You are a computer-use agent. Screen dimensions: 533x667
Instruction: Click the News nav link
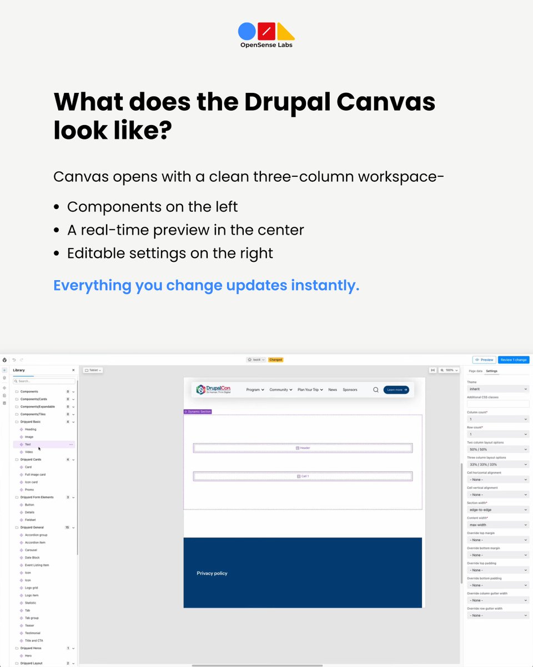[333, 390]
